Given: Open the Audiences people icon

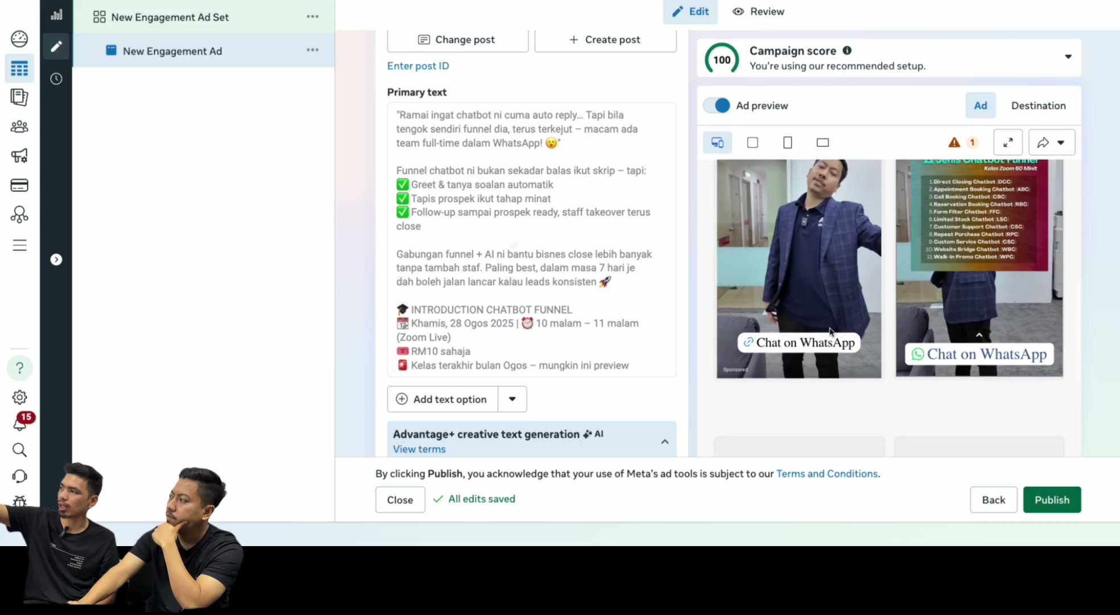Looking at the screenshot, I should [19, 126].
